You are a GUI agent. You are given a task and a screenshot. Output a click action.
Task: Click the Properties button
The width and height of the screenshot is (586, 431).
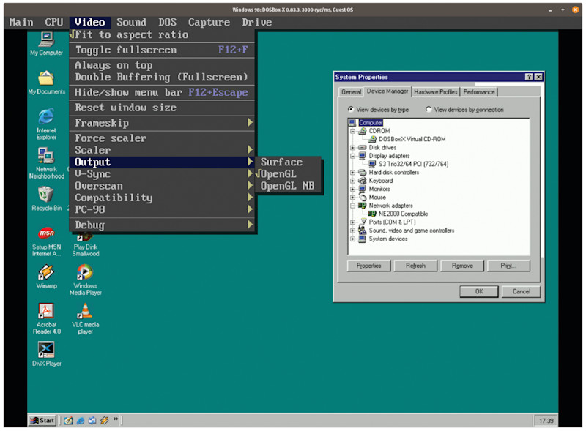tap(368, 266)
